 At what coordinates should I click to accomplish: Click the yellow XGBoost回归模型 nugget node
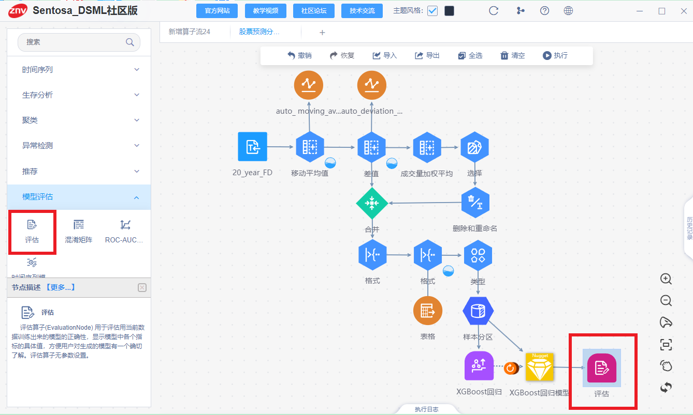click(540, 367)
